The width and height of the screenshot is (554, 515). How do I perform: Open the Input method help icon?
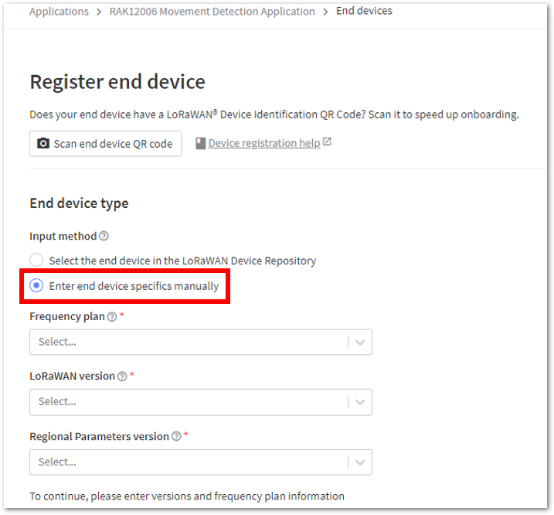(104, 236)
